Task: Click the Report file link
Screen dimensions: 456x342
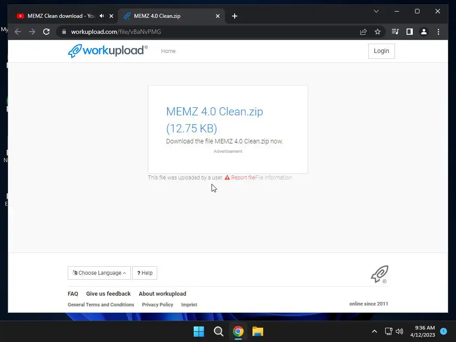Action: coord(243,177)
